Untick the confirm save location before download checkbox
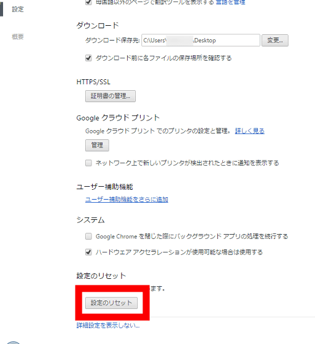This screenshot has height=344, width=315. (x=88, y=58)
